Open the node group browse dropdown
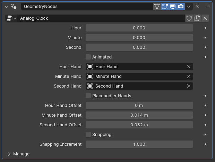Viewport: 215px width, 162px height. point(11,18)
